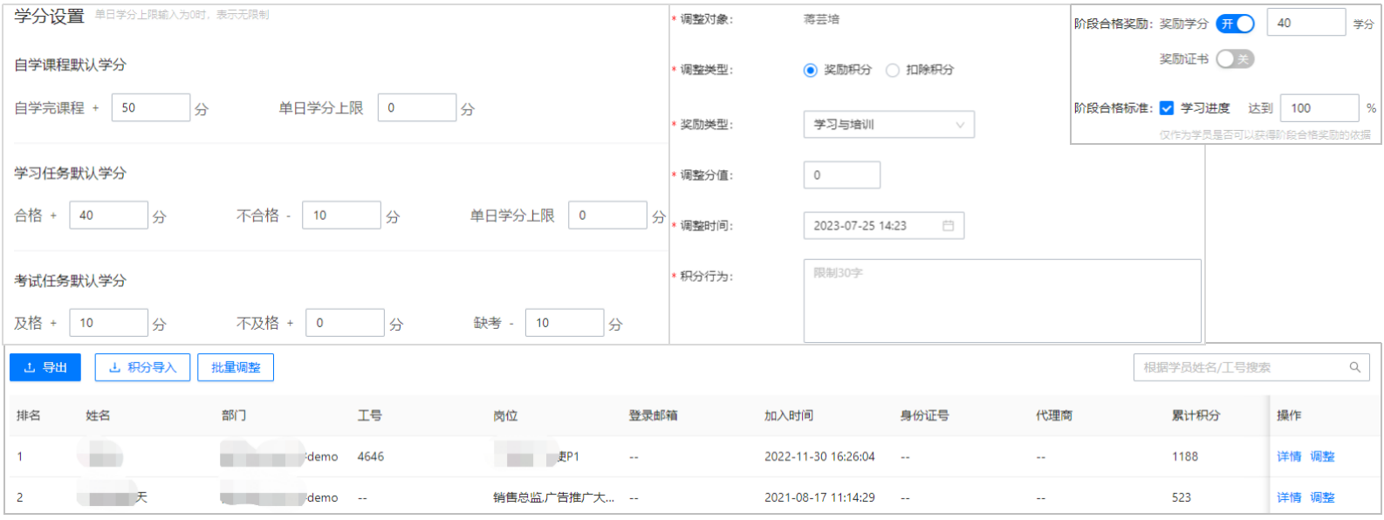Enable the 奖励证书 switch
The height and width of the screenshot is (520, 1384).
1235,58
